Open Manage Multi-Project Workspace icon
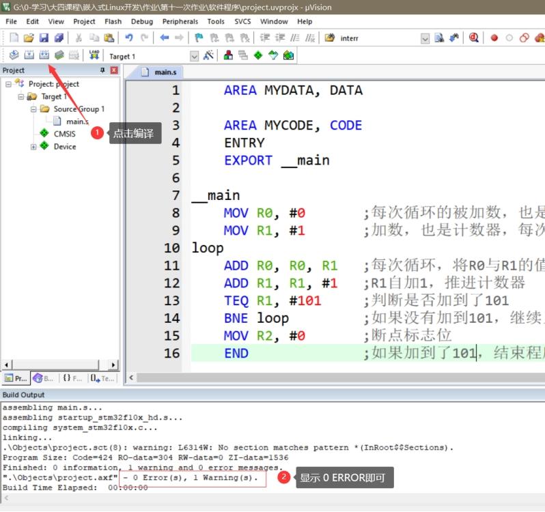 [243, 55]
